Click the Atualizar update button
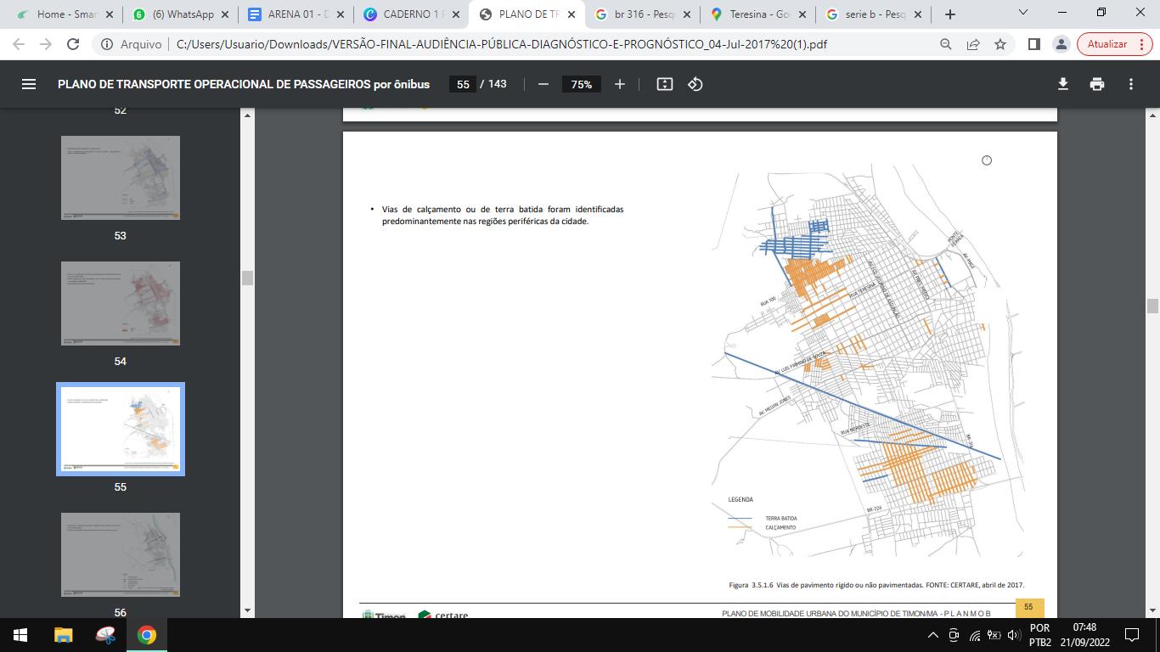The image size is (1160, 652). (1107, 44)
